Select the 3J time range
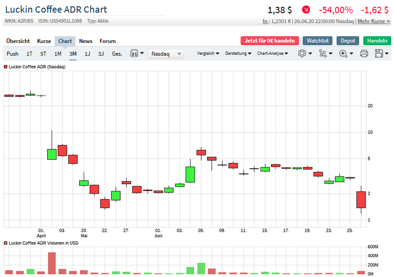 click(x=101, y=54)
